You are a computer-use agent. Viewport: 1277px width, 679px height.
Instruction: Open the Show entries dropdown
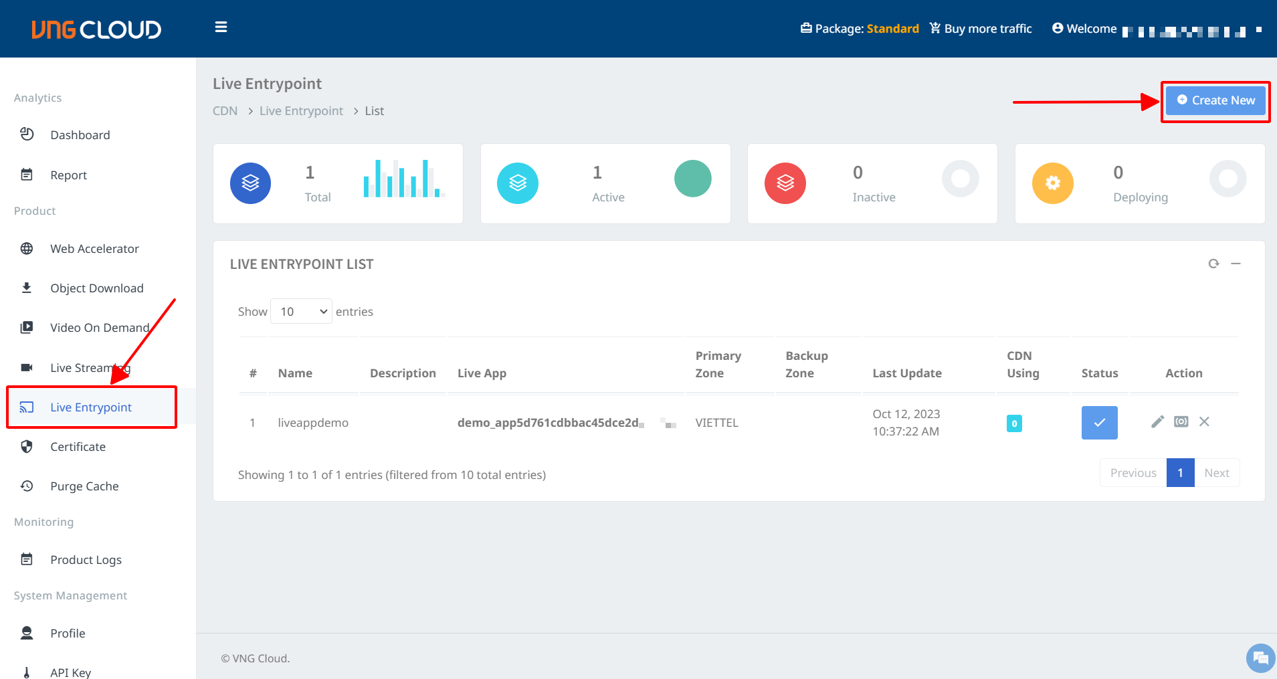[x=301, y=312]
